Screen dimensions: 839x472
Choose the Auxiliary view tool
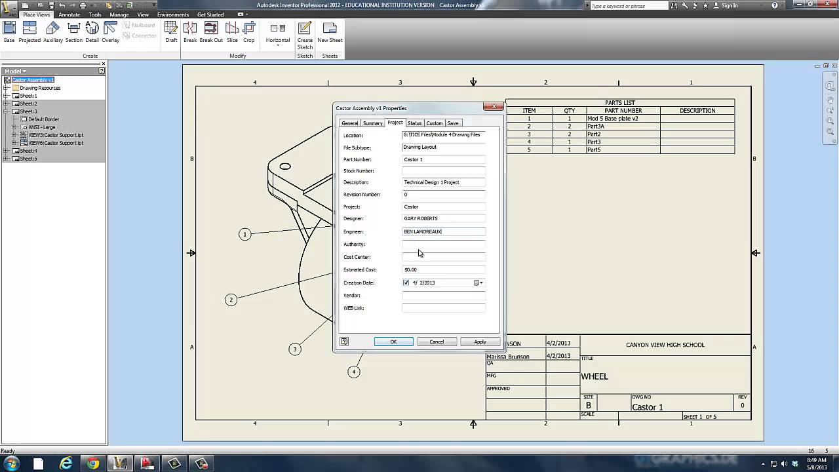(x=53, y=32)
